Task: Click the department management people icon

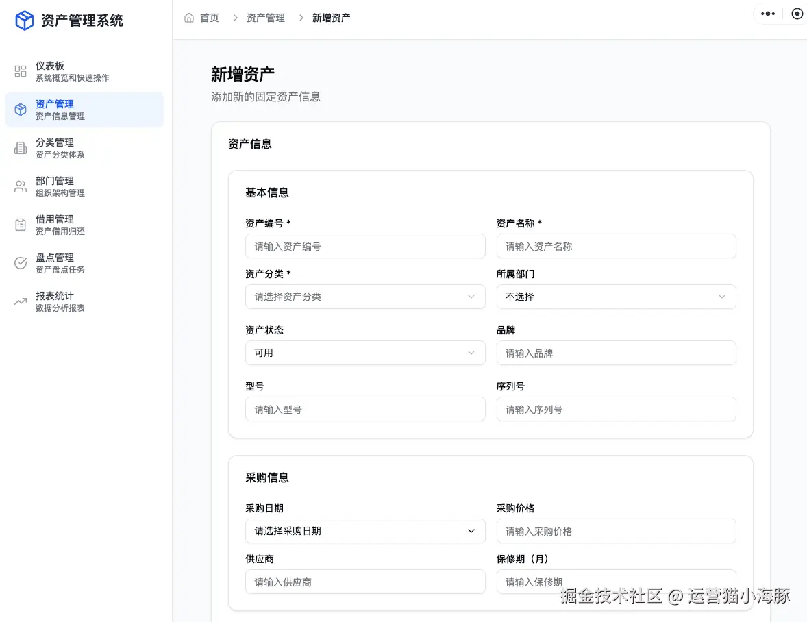Action: tap(21, 186)
